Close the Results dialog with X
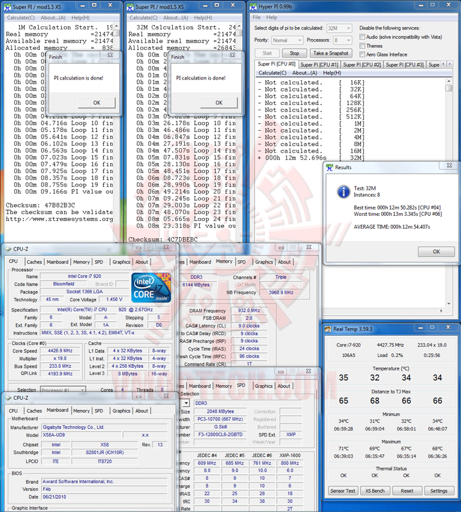 click(449, 165)
